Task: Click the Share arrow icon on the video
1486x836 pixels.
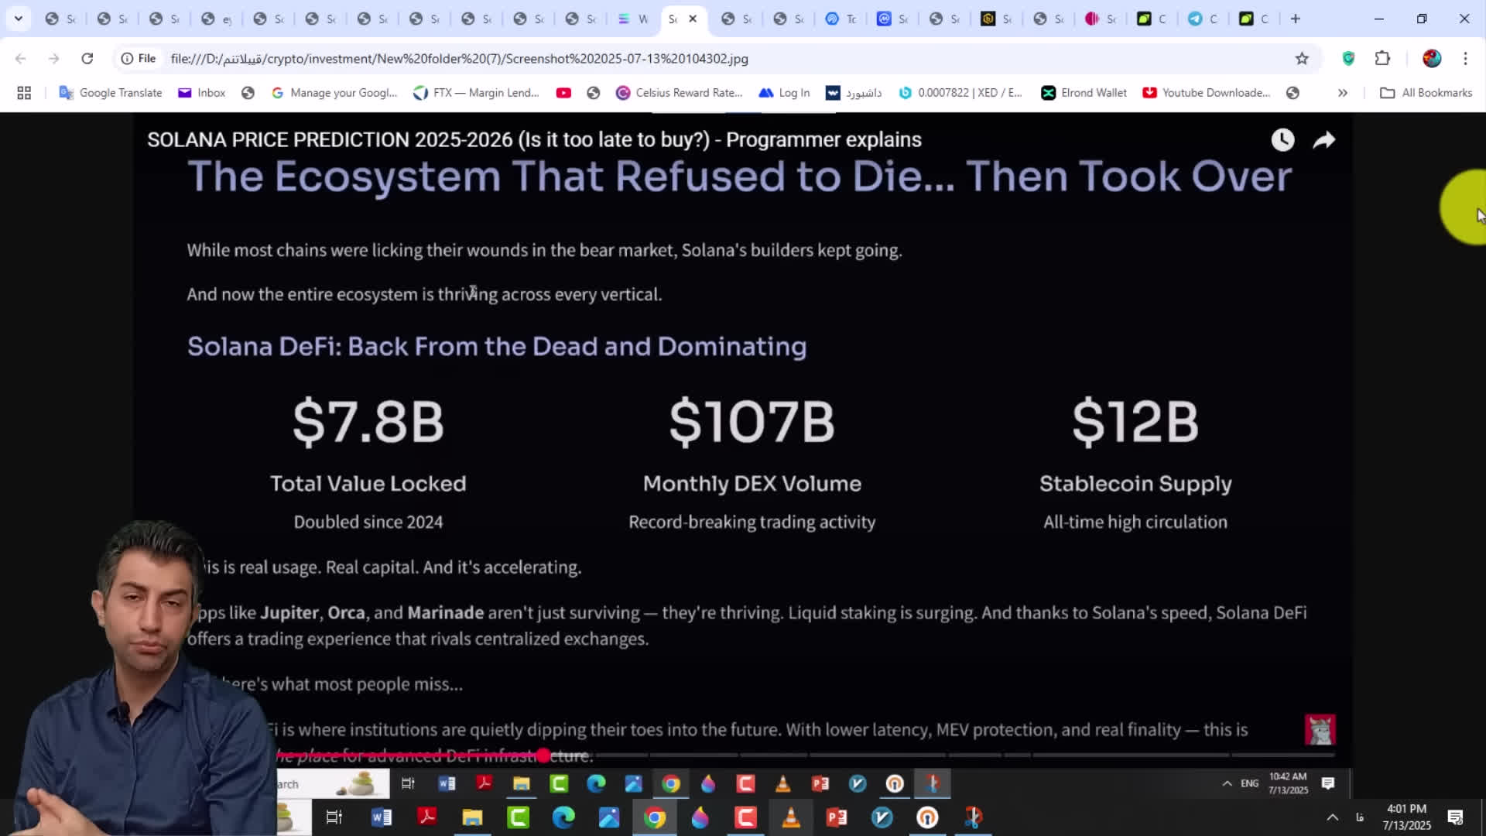Action: 1324,140
